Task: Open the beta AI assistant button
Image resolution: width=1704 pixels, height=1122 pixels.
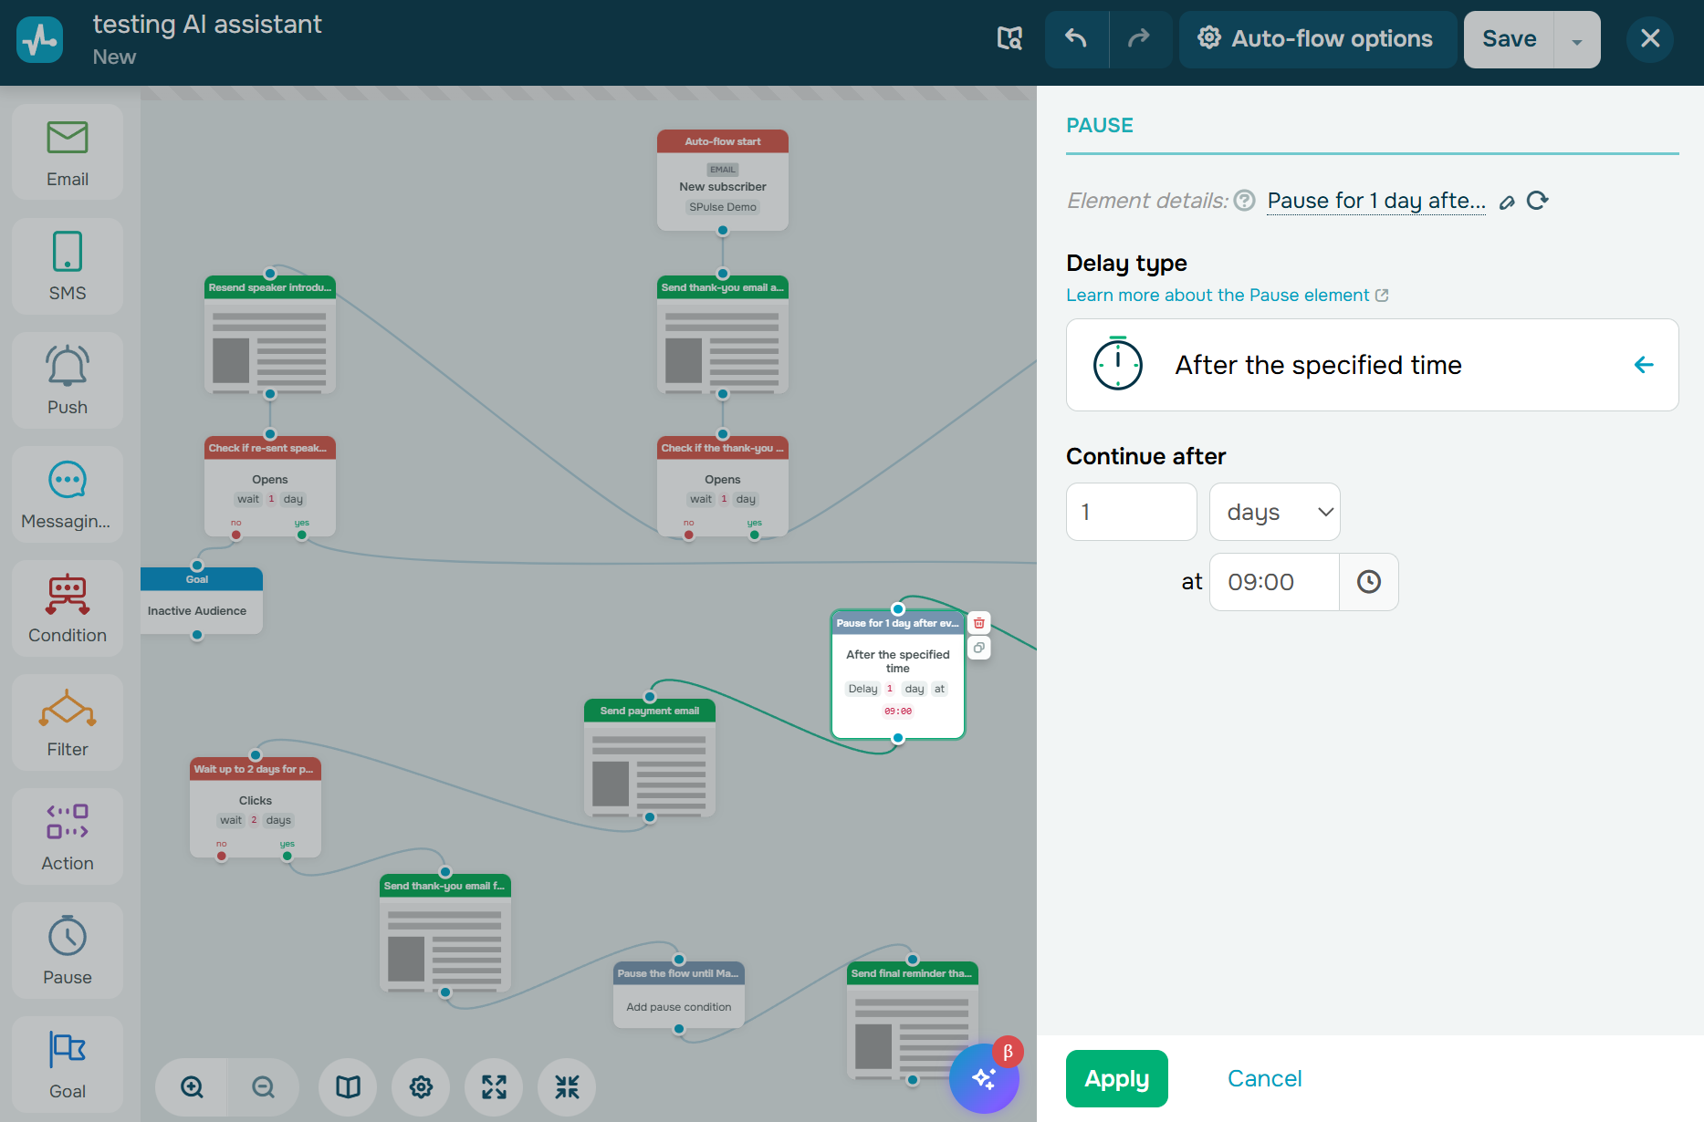Action: tap(984, 1078)
